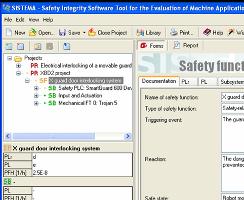The height and width of the screenshot is (200, 244).
Task: Click the PR icon of XBD2 project
Action: [x=34, y=73]
